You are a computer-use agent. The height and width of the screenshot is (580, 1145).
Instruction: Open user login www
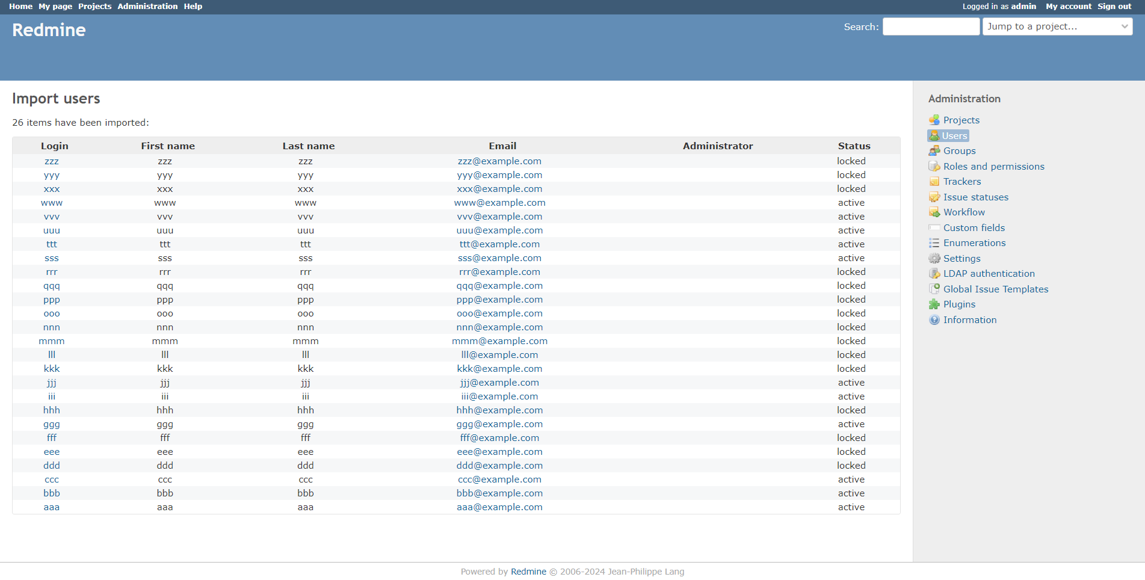coord(52,203)
